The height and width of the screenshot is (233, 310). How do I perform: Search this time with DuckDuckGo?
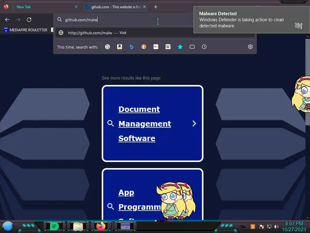[x=144, y=47]
